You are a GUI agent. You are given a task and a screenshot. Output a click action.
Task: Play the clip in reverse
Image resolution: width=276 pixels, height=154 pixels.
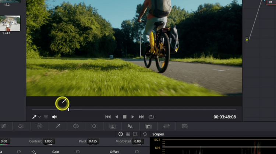[117, 117]
